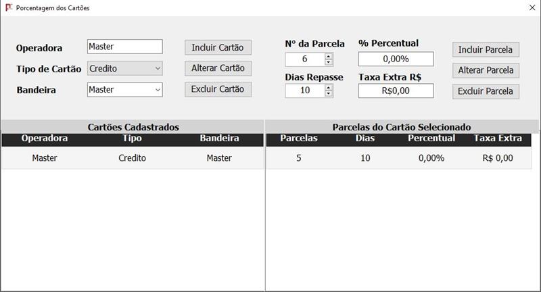This screenshot has height=292, width=541.
Task: Close the Porcentagem dos Cartões window
Action: pos(532,7)
